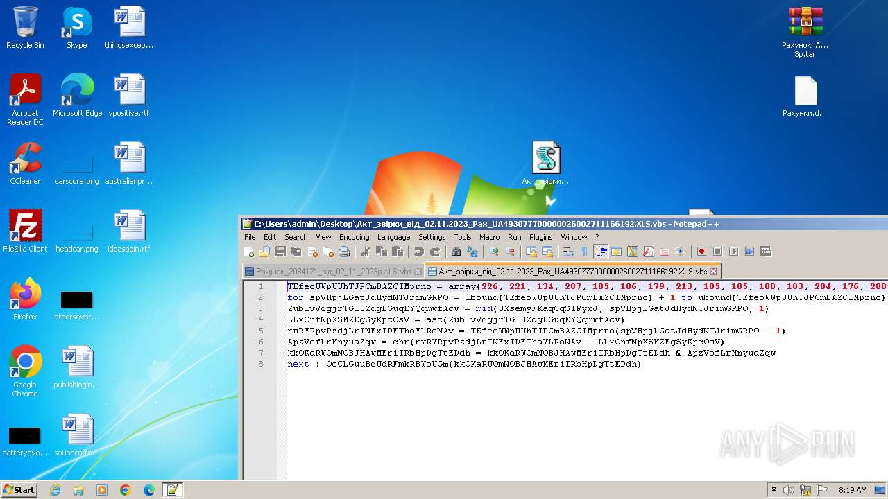The image size is (888, 499).
Task: Click line number 5 in margin
Action: coord(261,331)
